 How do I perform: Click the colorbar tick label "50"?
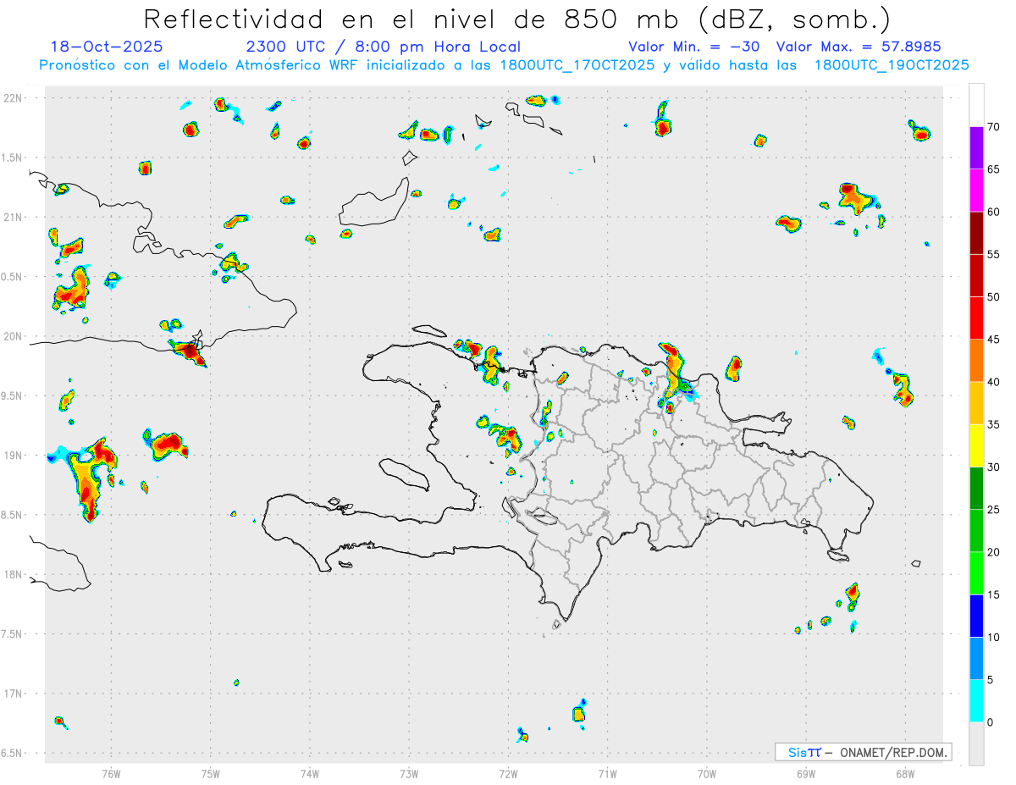[993, 297]
